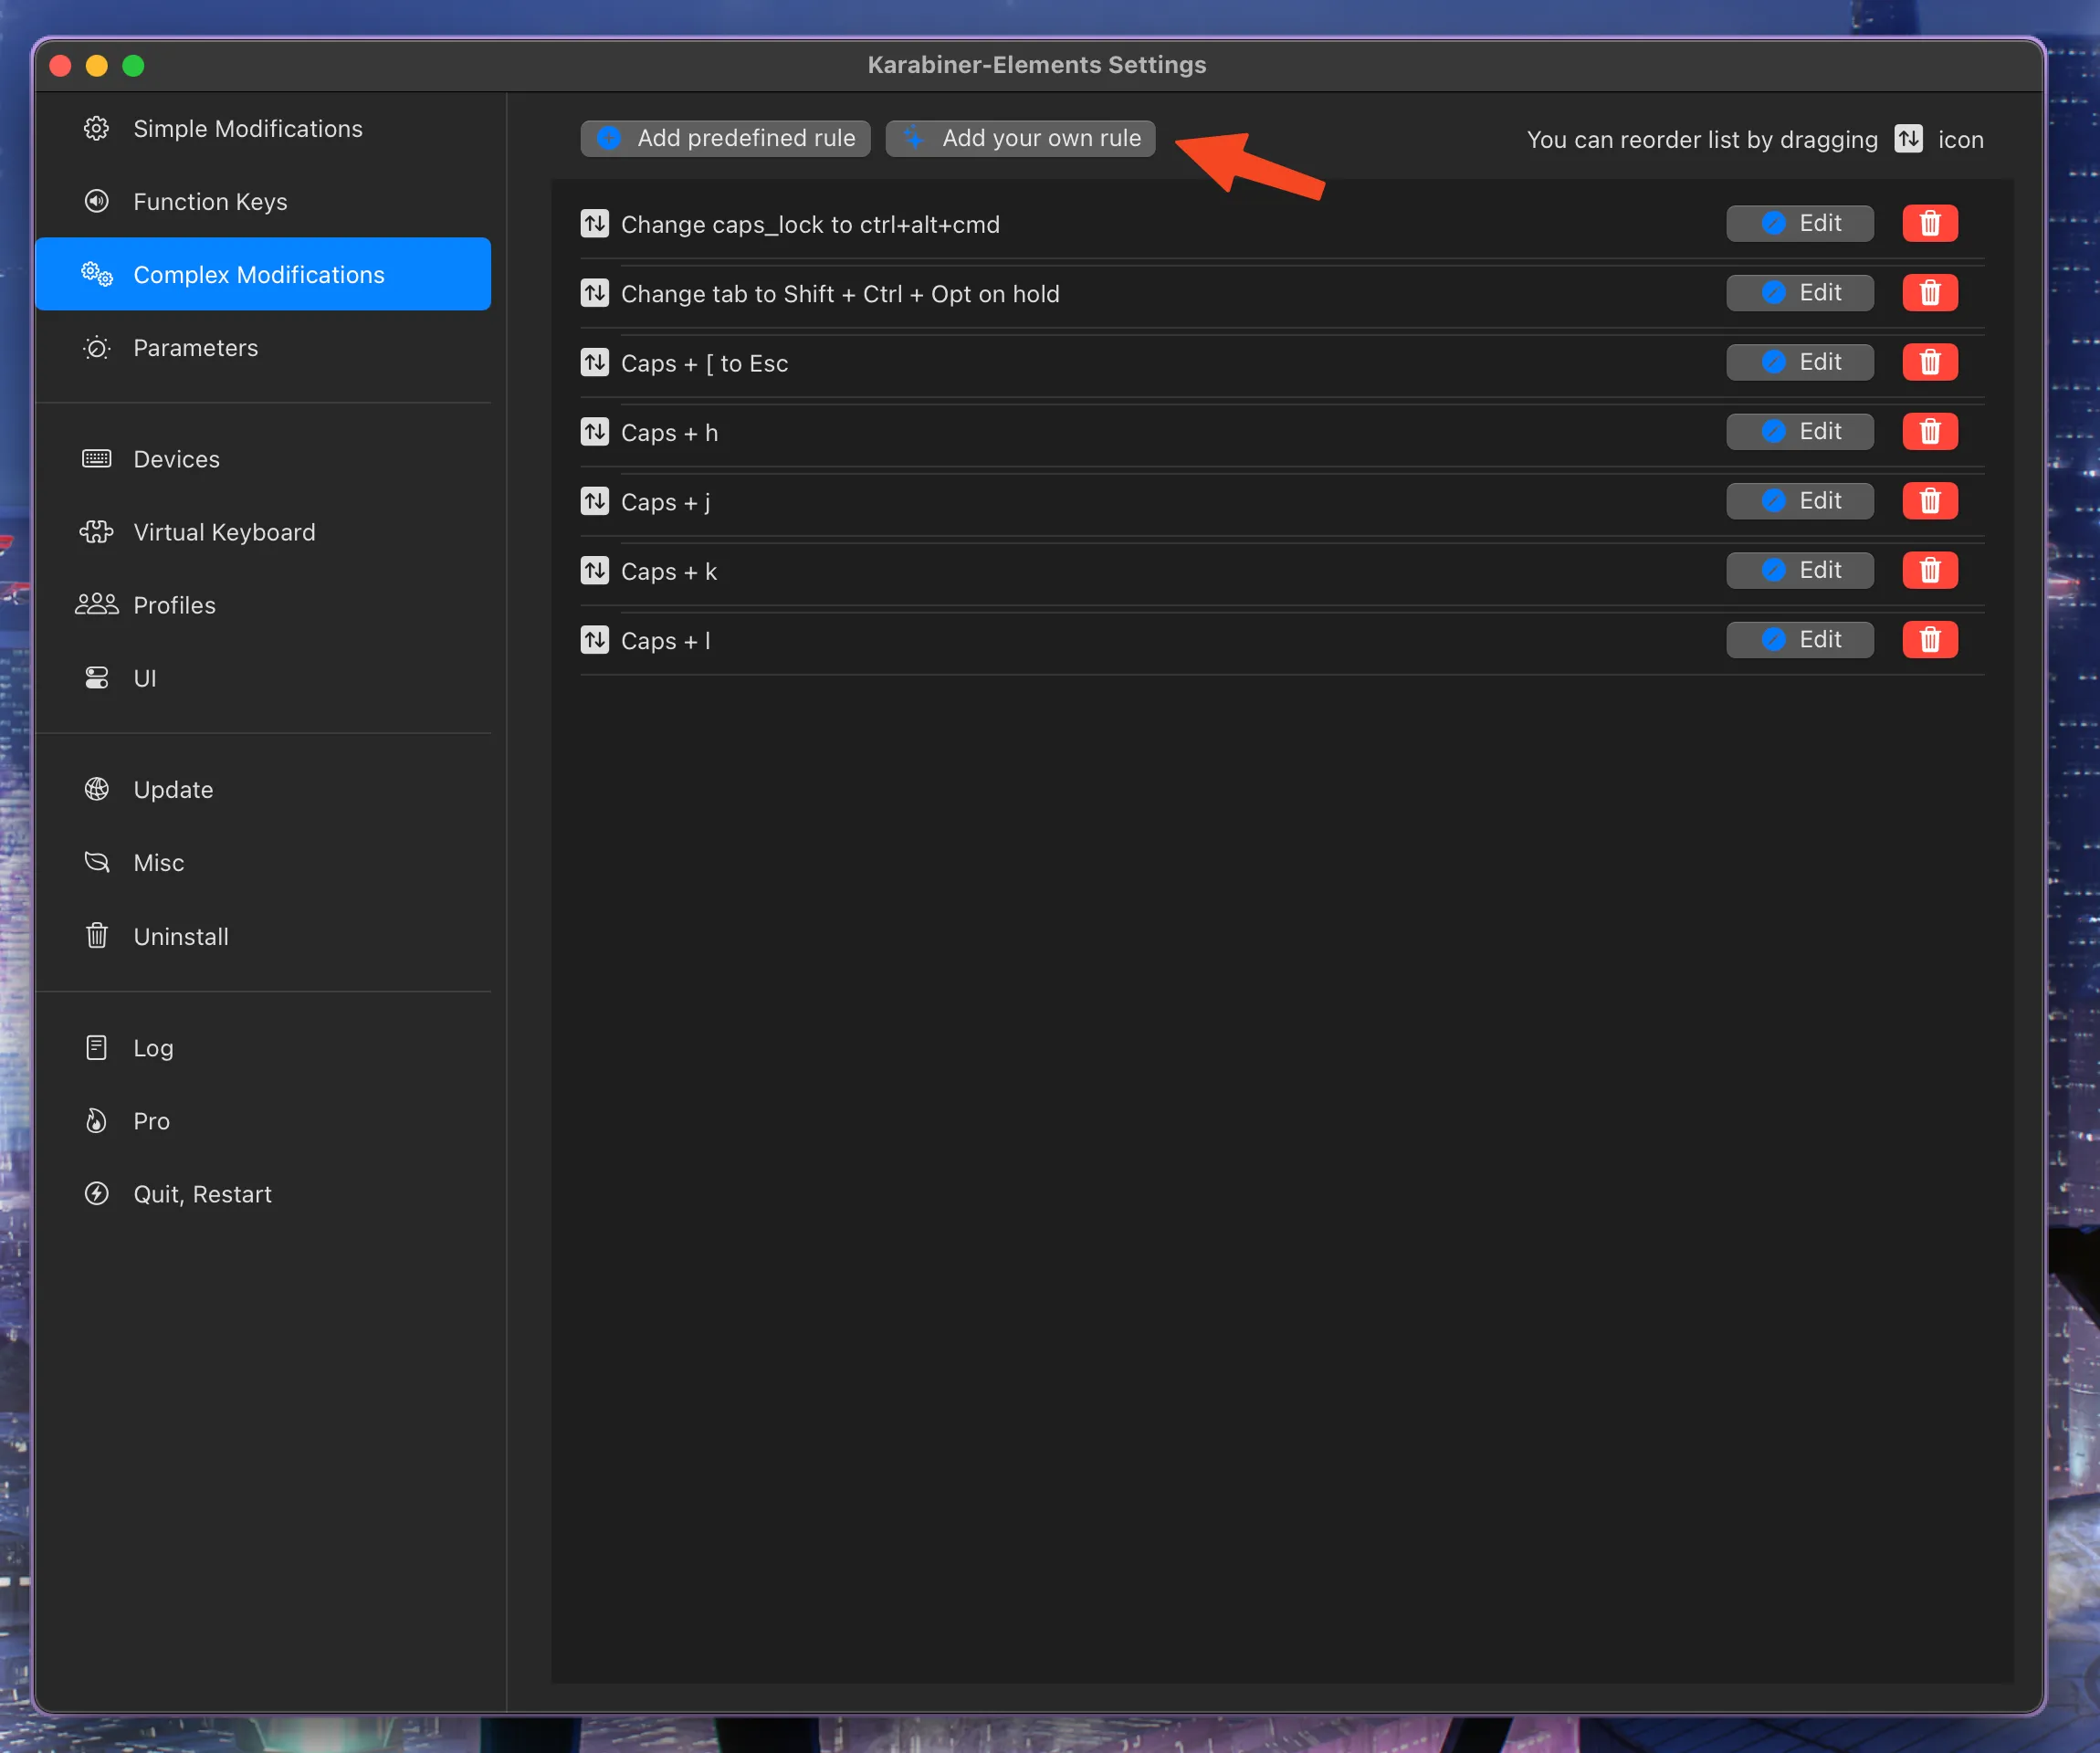Click reorder handle of 'Caps + j' rule
Viewport: 2100px width, 1753px height.
tap(595, 501)
